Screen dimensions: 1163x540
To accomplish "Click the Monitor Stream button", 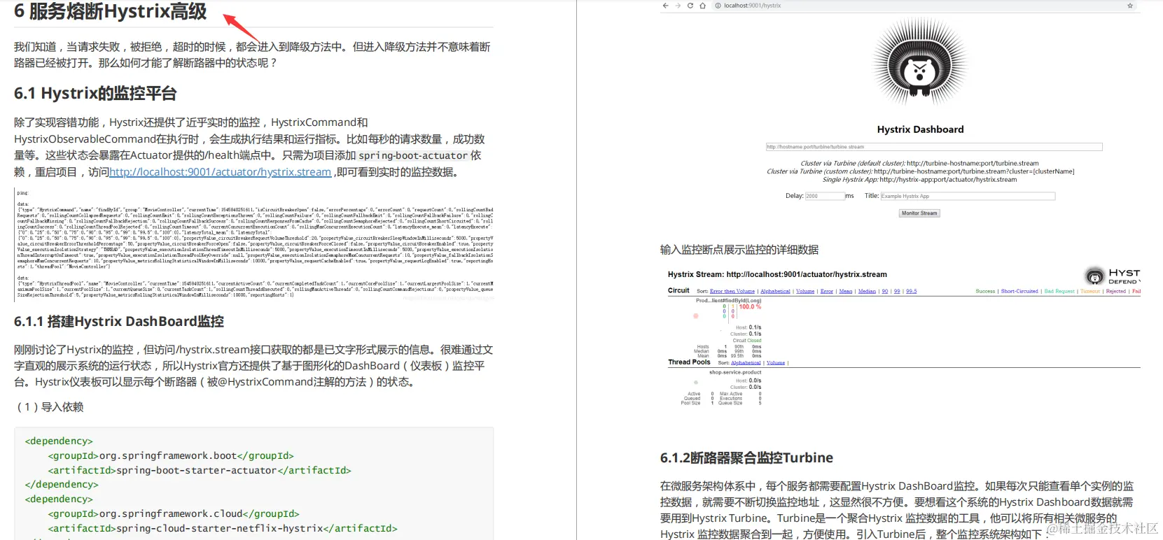I will click(x=919, y=213).
